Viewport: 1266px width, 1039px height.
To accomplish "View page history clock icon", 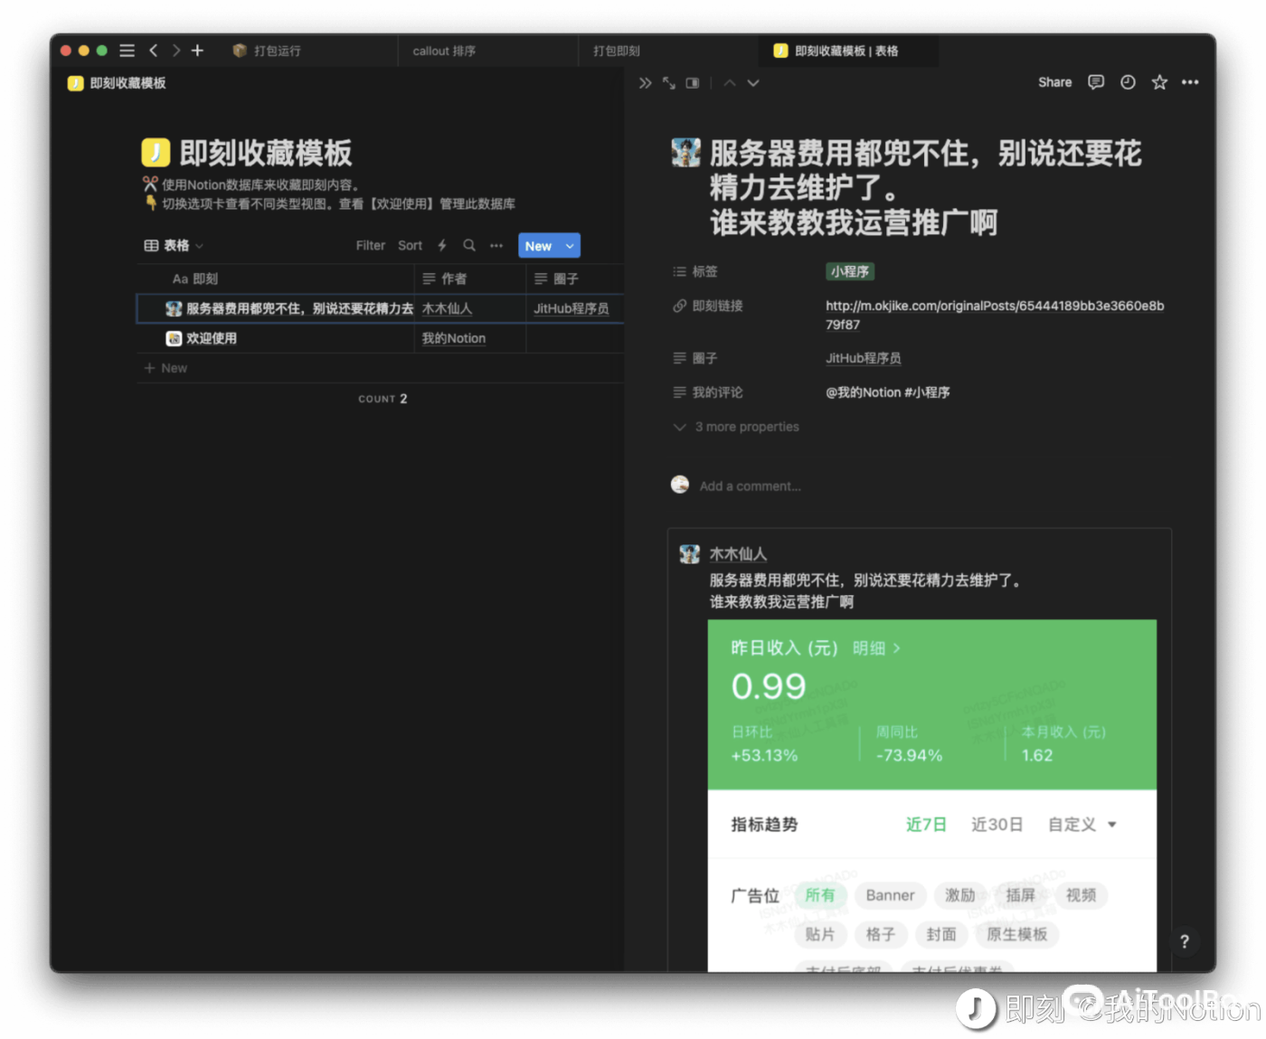I will 1128,82.
